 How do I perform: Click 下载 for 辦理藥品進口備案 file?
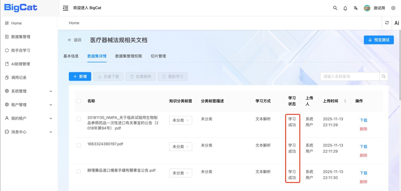[363, 173]
